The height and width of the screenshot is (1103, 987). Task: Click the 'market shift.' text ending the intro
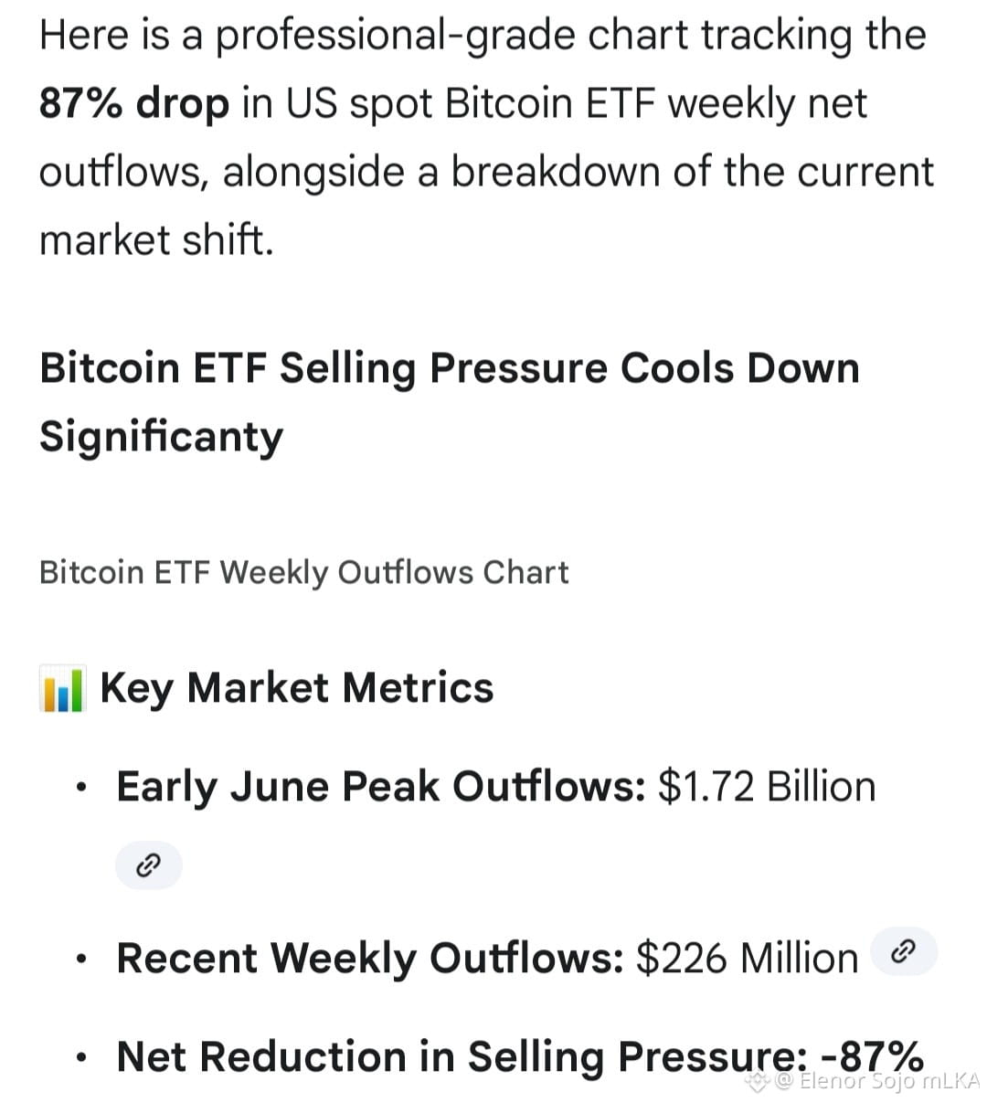tap(156, 239)
